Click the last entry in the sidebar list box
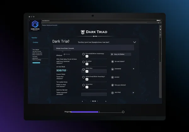189x132 pixels. point(37,60)
